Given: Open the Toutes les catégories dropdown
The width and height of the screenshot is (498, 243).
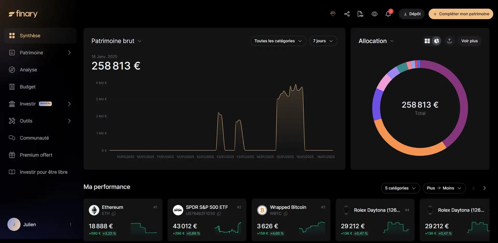Looking at the screenshot, I should pos(278,41).
